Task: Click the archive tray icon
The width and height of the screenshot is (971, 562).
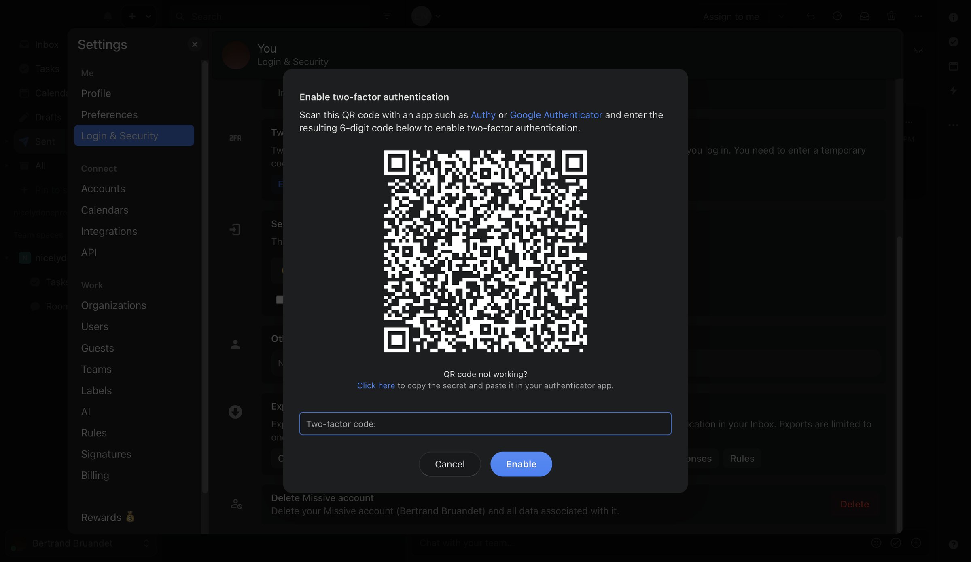Action: [x=864, y=16]
